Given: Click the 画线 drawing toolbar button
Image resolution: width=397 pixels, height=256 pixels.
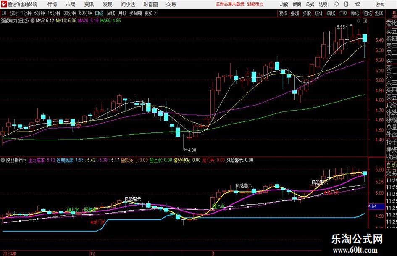Looking at the screenshot, I should point(331,13).
